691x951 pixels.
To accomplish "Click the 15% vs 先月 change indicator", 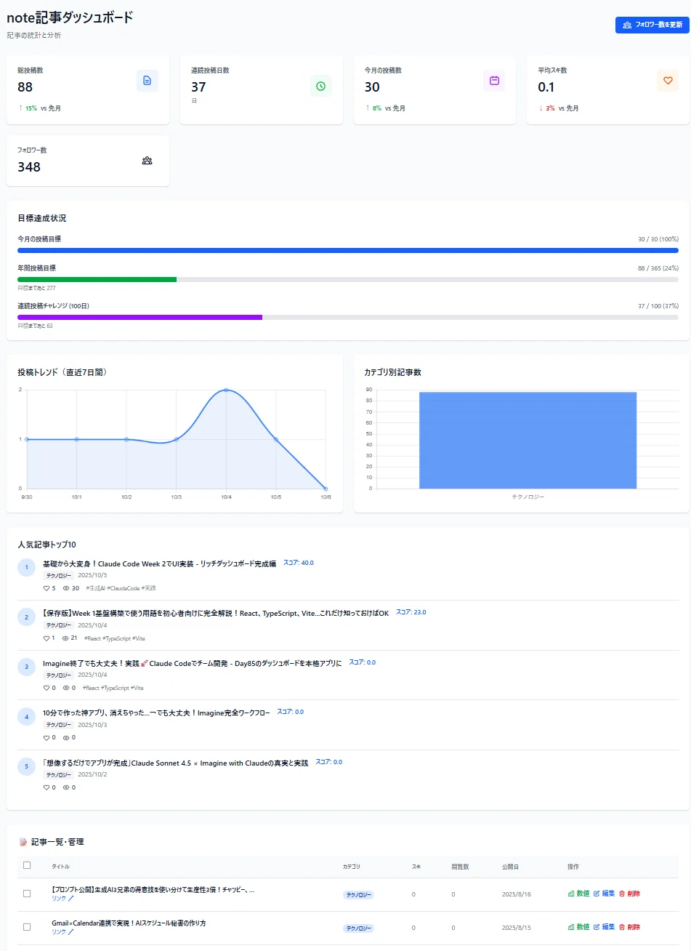I will [x=39, y=108].
